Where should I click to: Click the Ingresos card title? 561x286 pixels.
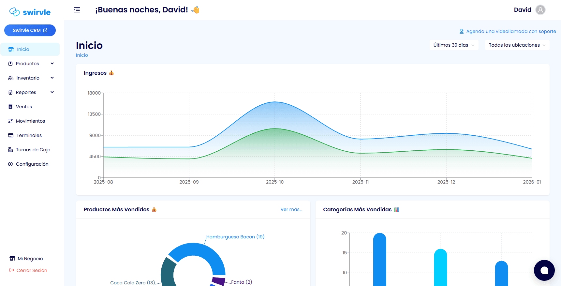coord(98,73)
